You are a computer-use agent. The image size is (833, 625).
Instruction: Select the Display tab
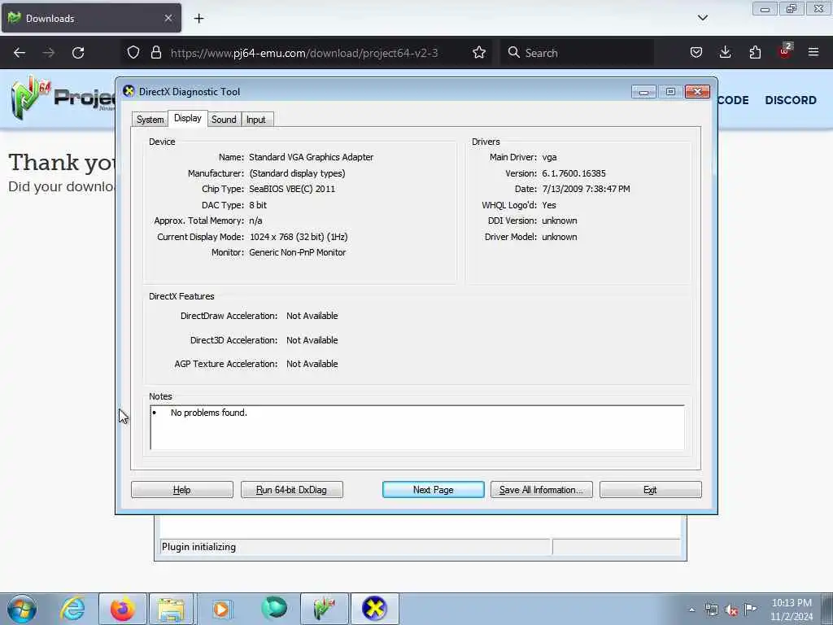188,119
